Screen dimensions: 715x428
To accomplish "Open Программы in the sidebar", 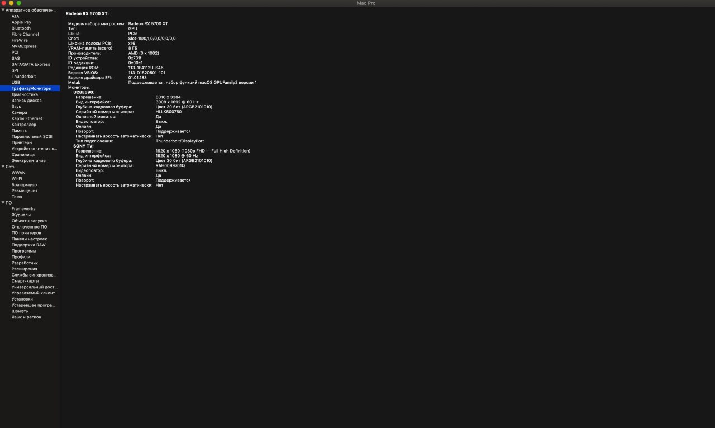I will [x=23, y=251].
